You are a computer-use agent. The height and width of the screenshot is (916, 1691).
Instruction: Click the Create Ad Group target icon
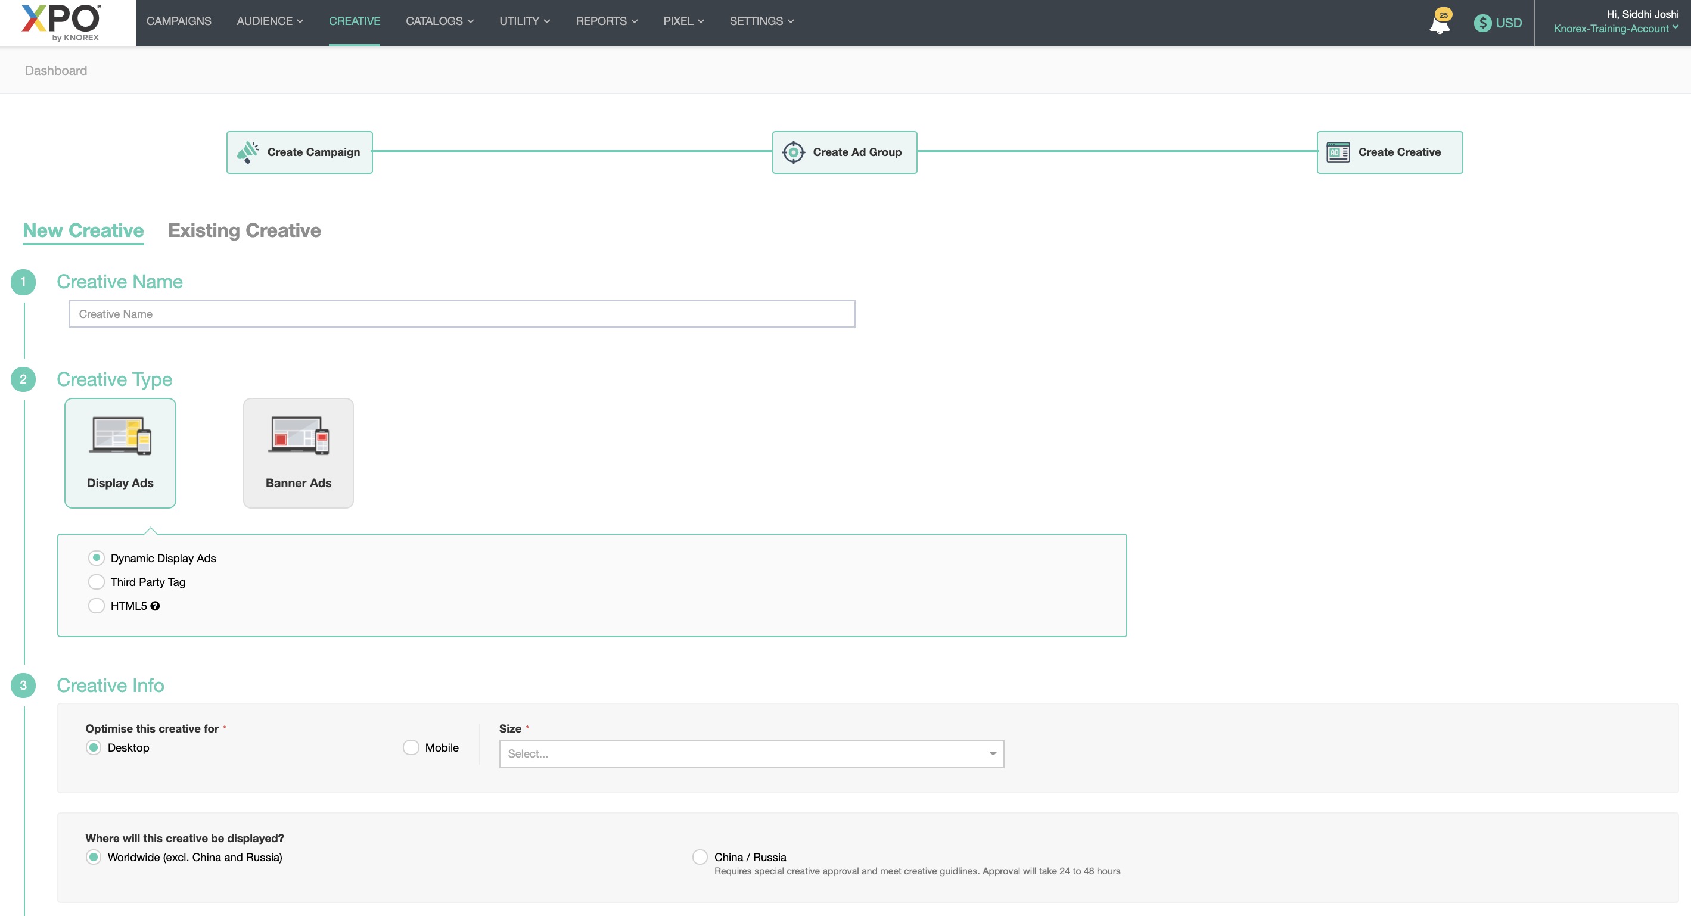[793, 152]
